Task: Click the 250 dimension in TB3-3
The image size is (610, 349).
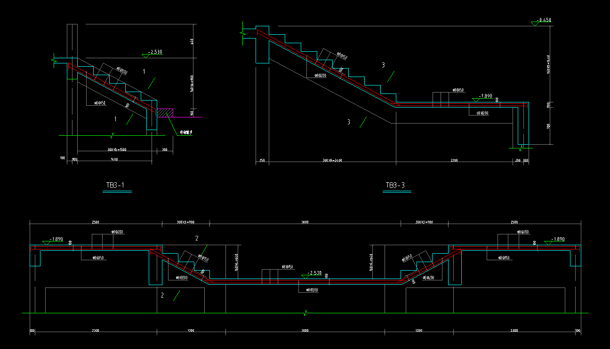Action: click(262, 160)
